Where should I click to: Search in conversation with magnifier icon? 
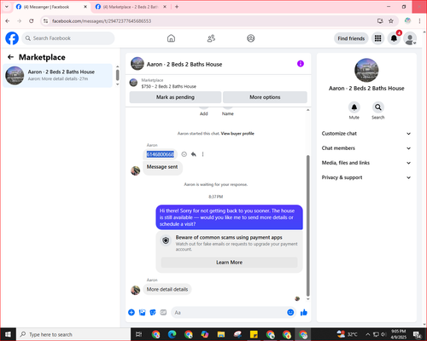click(378, 107)
